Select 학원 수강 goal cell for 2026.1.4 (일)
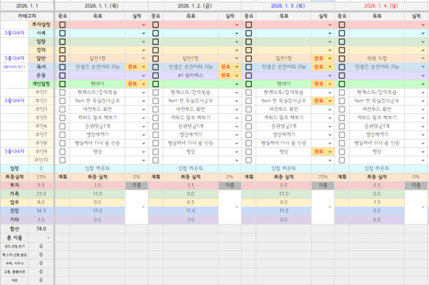This screenshot has width=429, height=285. [377, 59]
